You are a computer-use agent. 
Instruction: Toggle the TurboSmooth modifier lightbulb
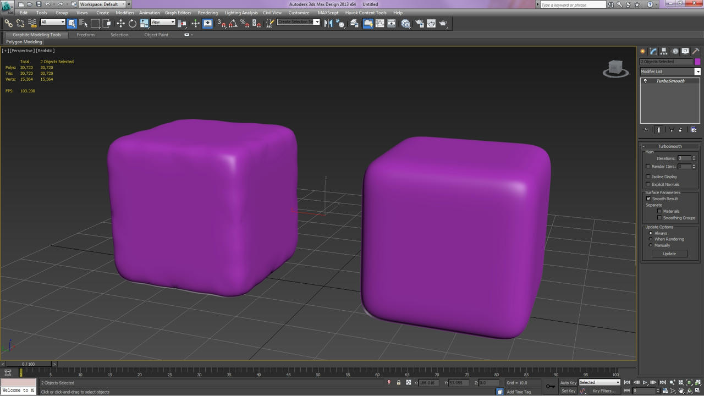pyautogui.click(x=646, y=81)
